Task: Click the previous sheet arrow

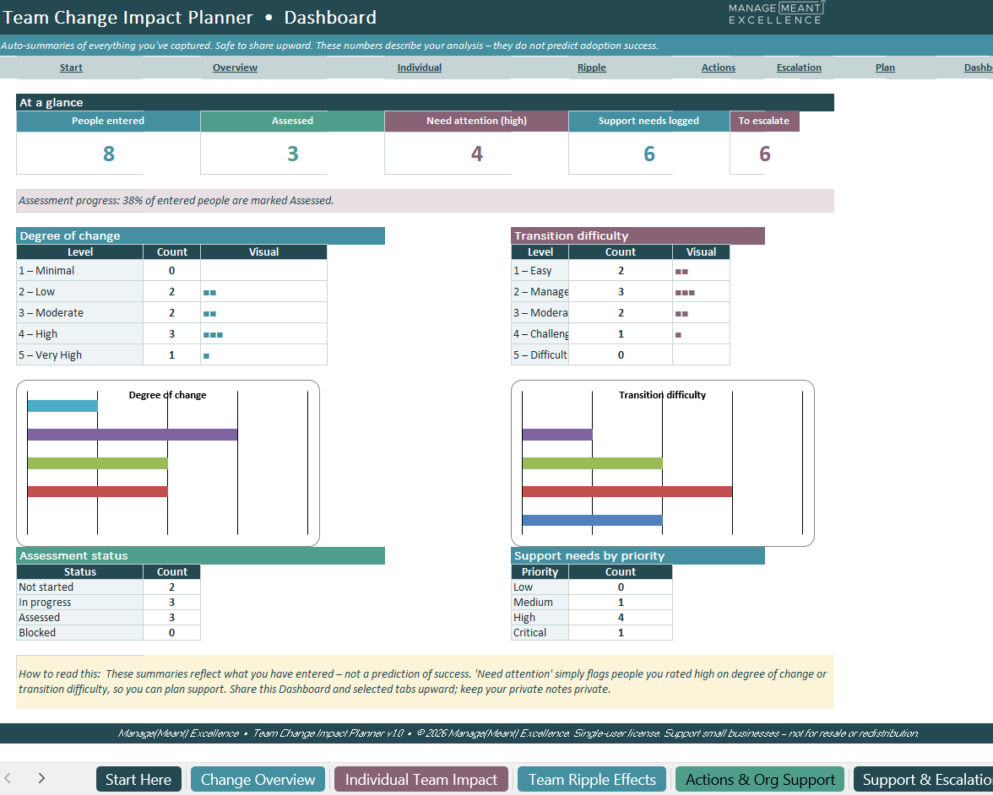Action: pyautogui.click(x=8, y=778)
